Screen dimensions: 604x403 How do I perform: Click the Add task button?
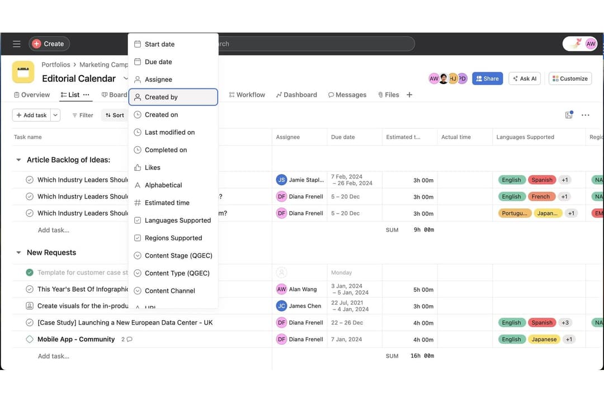click(x=31, y=115)
